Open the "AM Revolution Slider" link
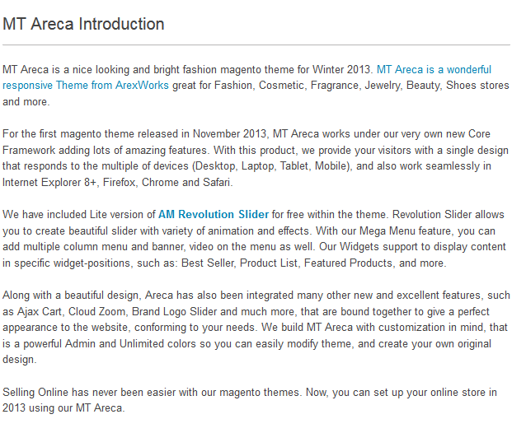Image resolution: width=512 pixels, height=433 pixels. click(214, 215)
